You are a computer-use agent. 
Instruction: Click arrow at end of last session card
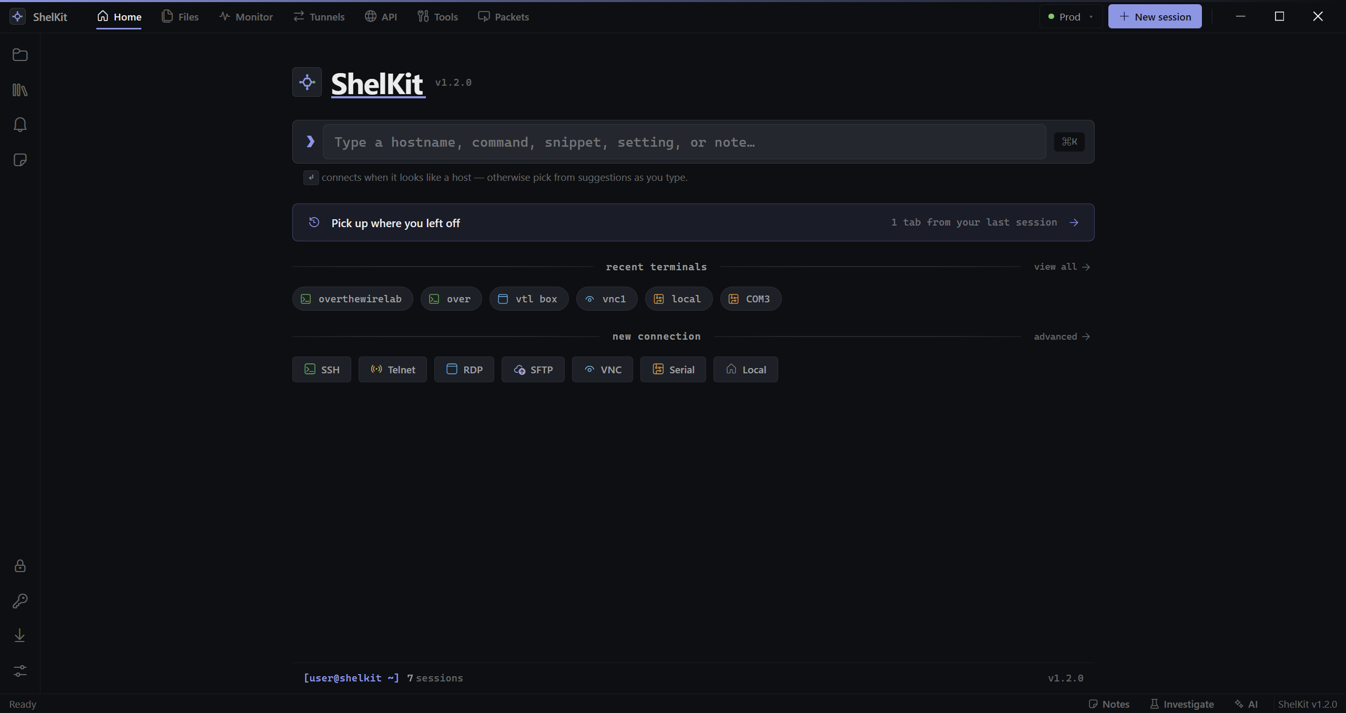(1074, 222)
